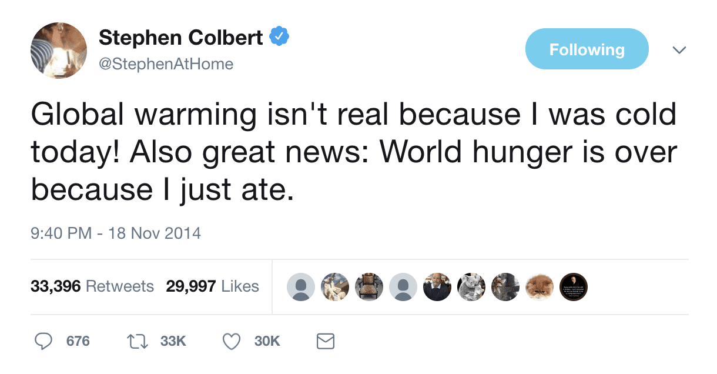Click the koala profile picture among likers
The height and width of the screenshot is (374, 717).
[471, 287]
